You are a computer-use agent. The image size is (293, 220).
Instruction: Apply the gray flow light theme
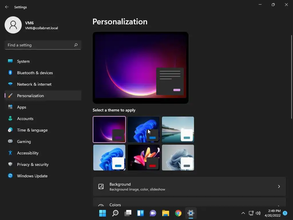click(178, 158)
